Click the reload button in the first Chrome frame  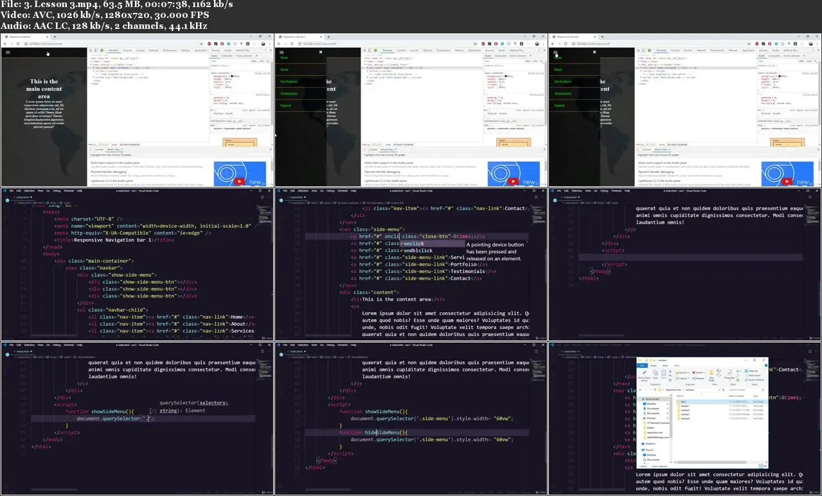pos(18,44)
